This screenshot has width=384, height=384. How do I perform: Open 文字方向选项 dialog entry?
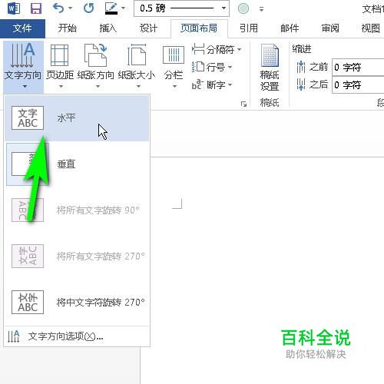(x=77, y=336)
